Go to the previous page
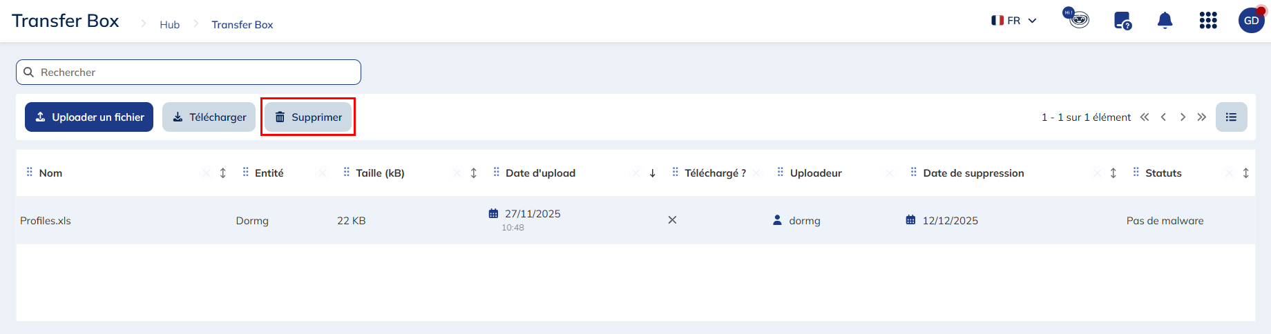 [x=1164, y=117]
